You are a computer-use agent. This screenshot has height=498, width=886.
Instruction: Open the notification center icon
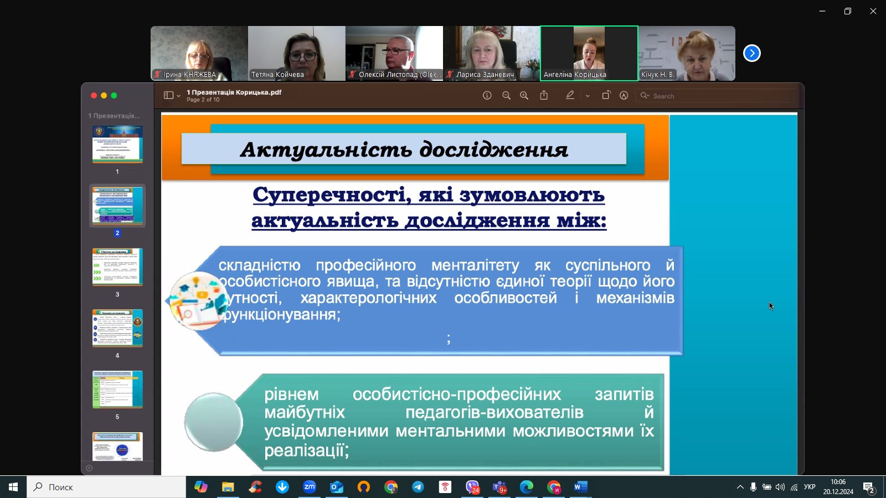coord(869,487)
